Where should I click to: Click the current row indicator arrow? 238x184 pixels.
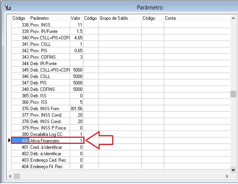coord(9,140)
